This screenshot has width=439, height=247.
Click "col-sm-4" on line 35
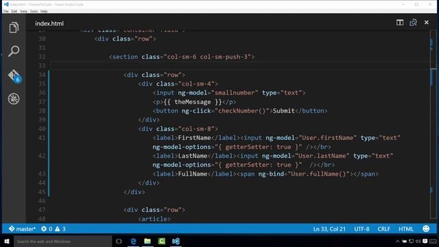[196, 84]
